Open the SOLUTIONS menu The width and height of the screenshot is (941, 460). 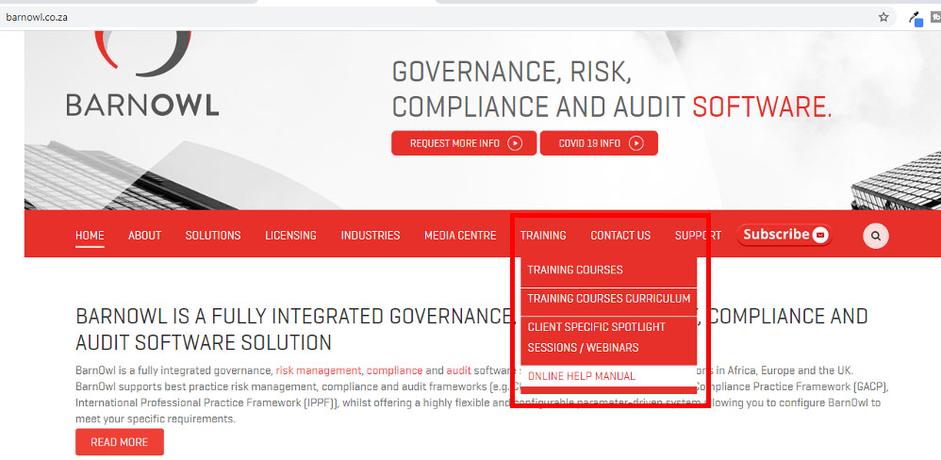pos(213,236)
